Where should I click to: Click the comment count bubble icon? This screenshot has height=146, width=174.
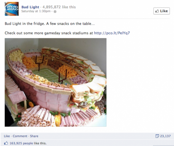[157, 136]
